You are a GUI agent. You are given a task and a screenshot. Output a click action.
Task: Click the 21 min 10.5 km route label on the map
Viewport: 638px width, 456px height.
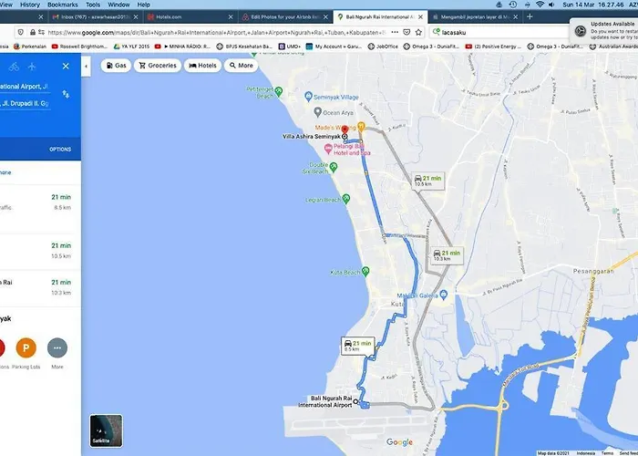pyautogui.click(x=427, y=181)
